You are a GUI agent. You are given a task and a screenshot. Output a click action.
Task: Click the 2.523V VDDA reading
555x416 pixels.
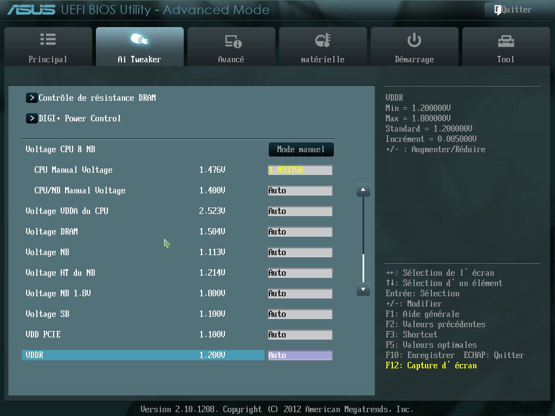tap(212, 211)
